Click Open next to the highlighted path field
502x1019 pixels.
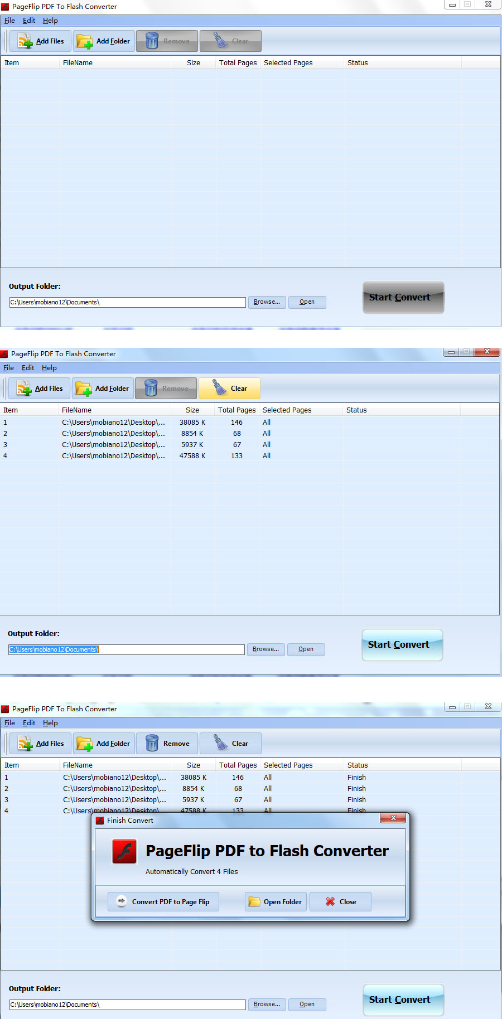tap(306, 649)
